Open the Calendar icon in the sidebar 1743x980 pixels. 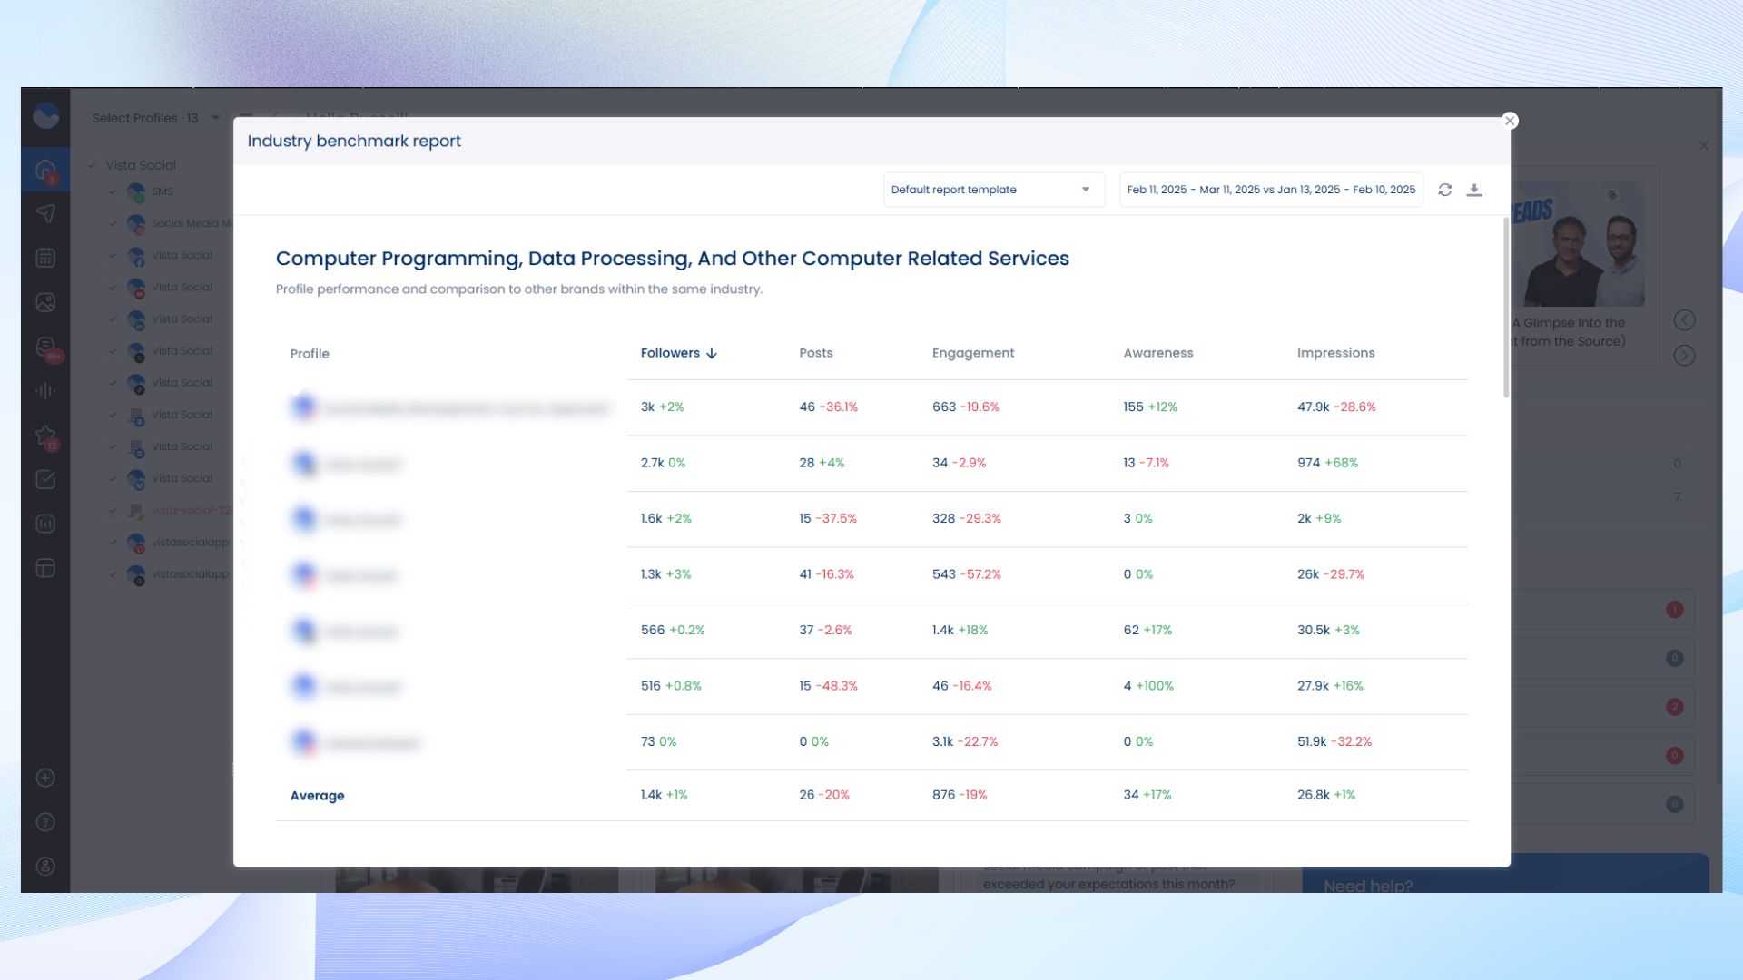45,257
